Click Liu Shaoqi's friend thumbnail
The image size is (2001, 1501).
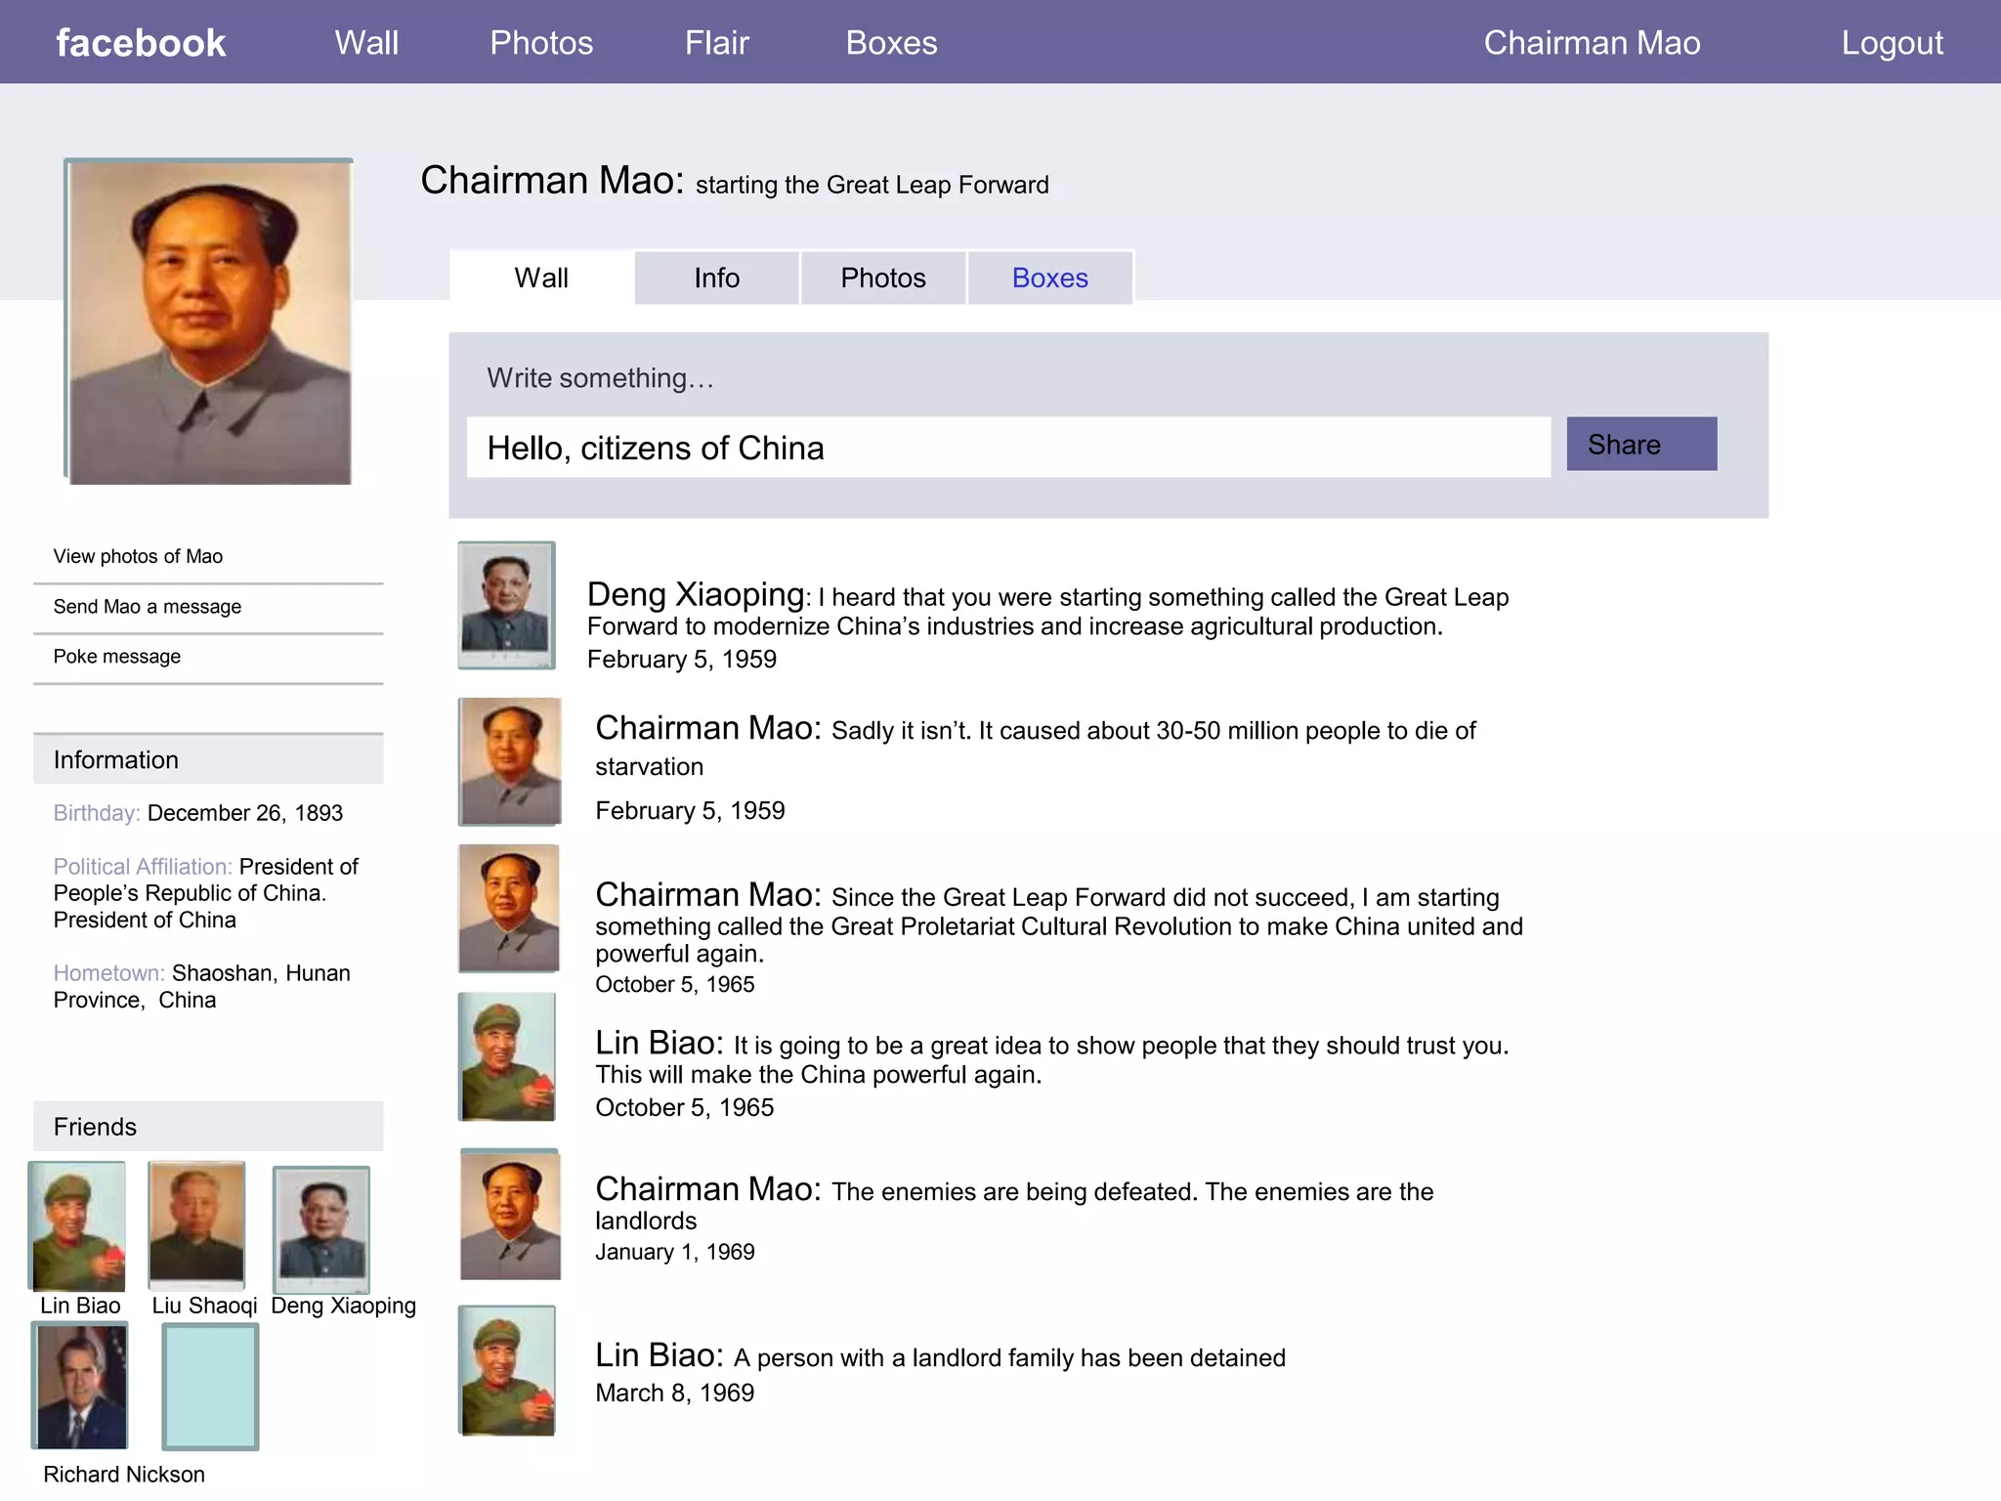point(196,1223)
